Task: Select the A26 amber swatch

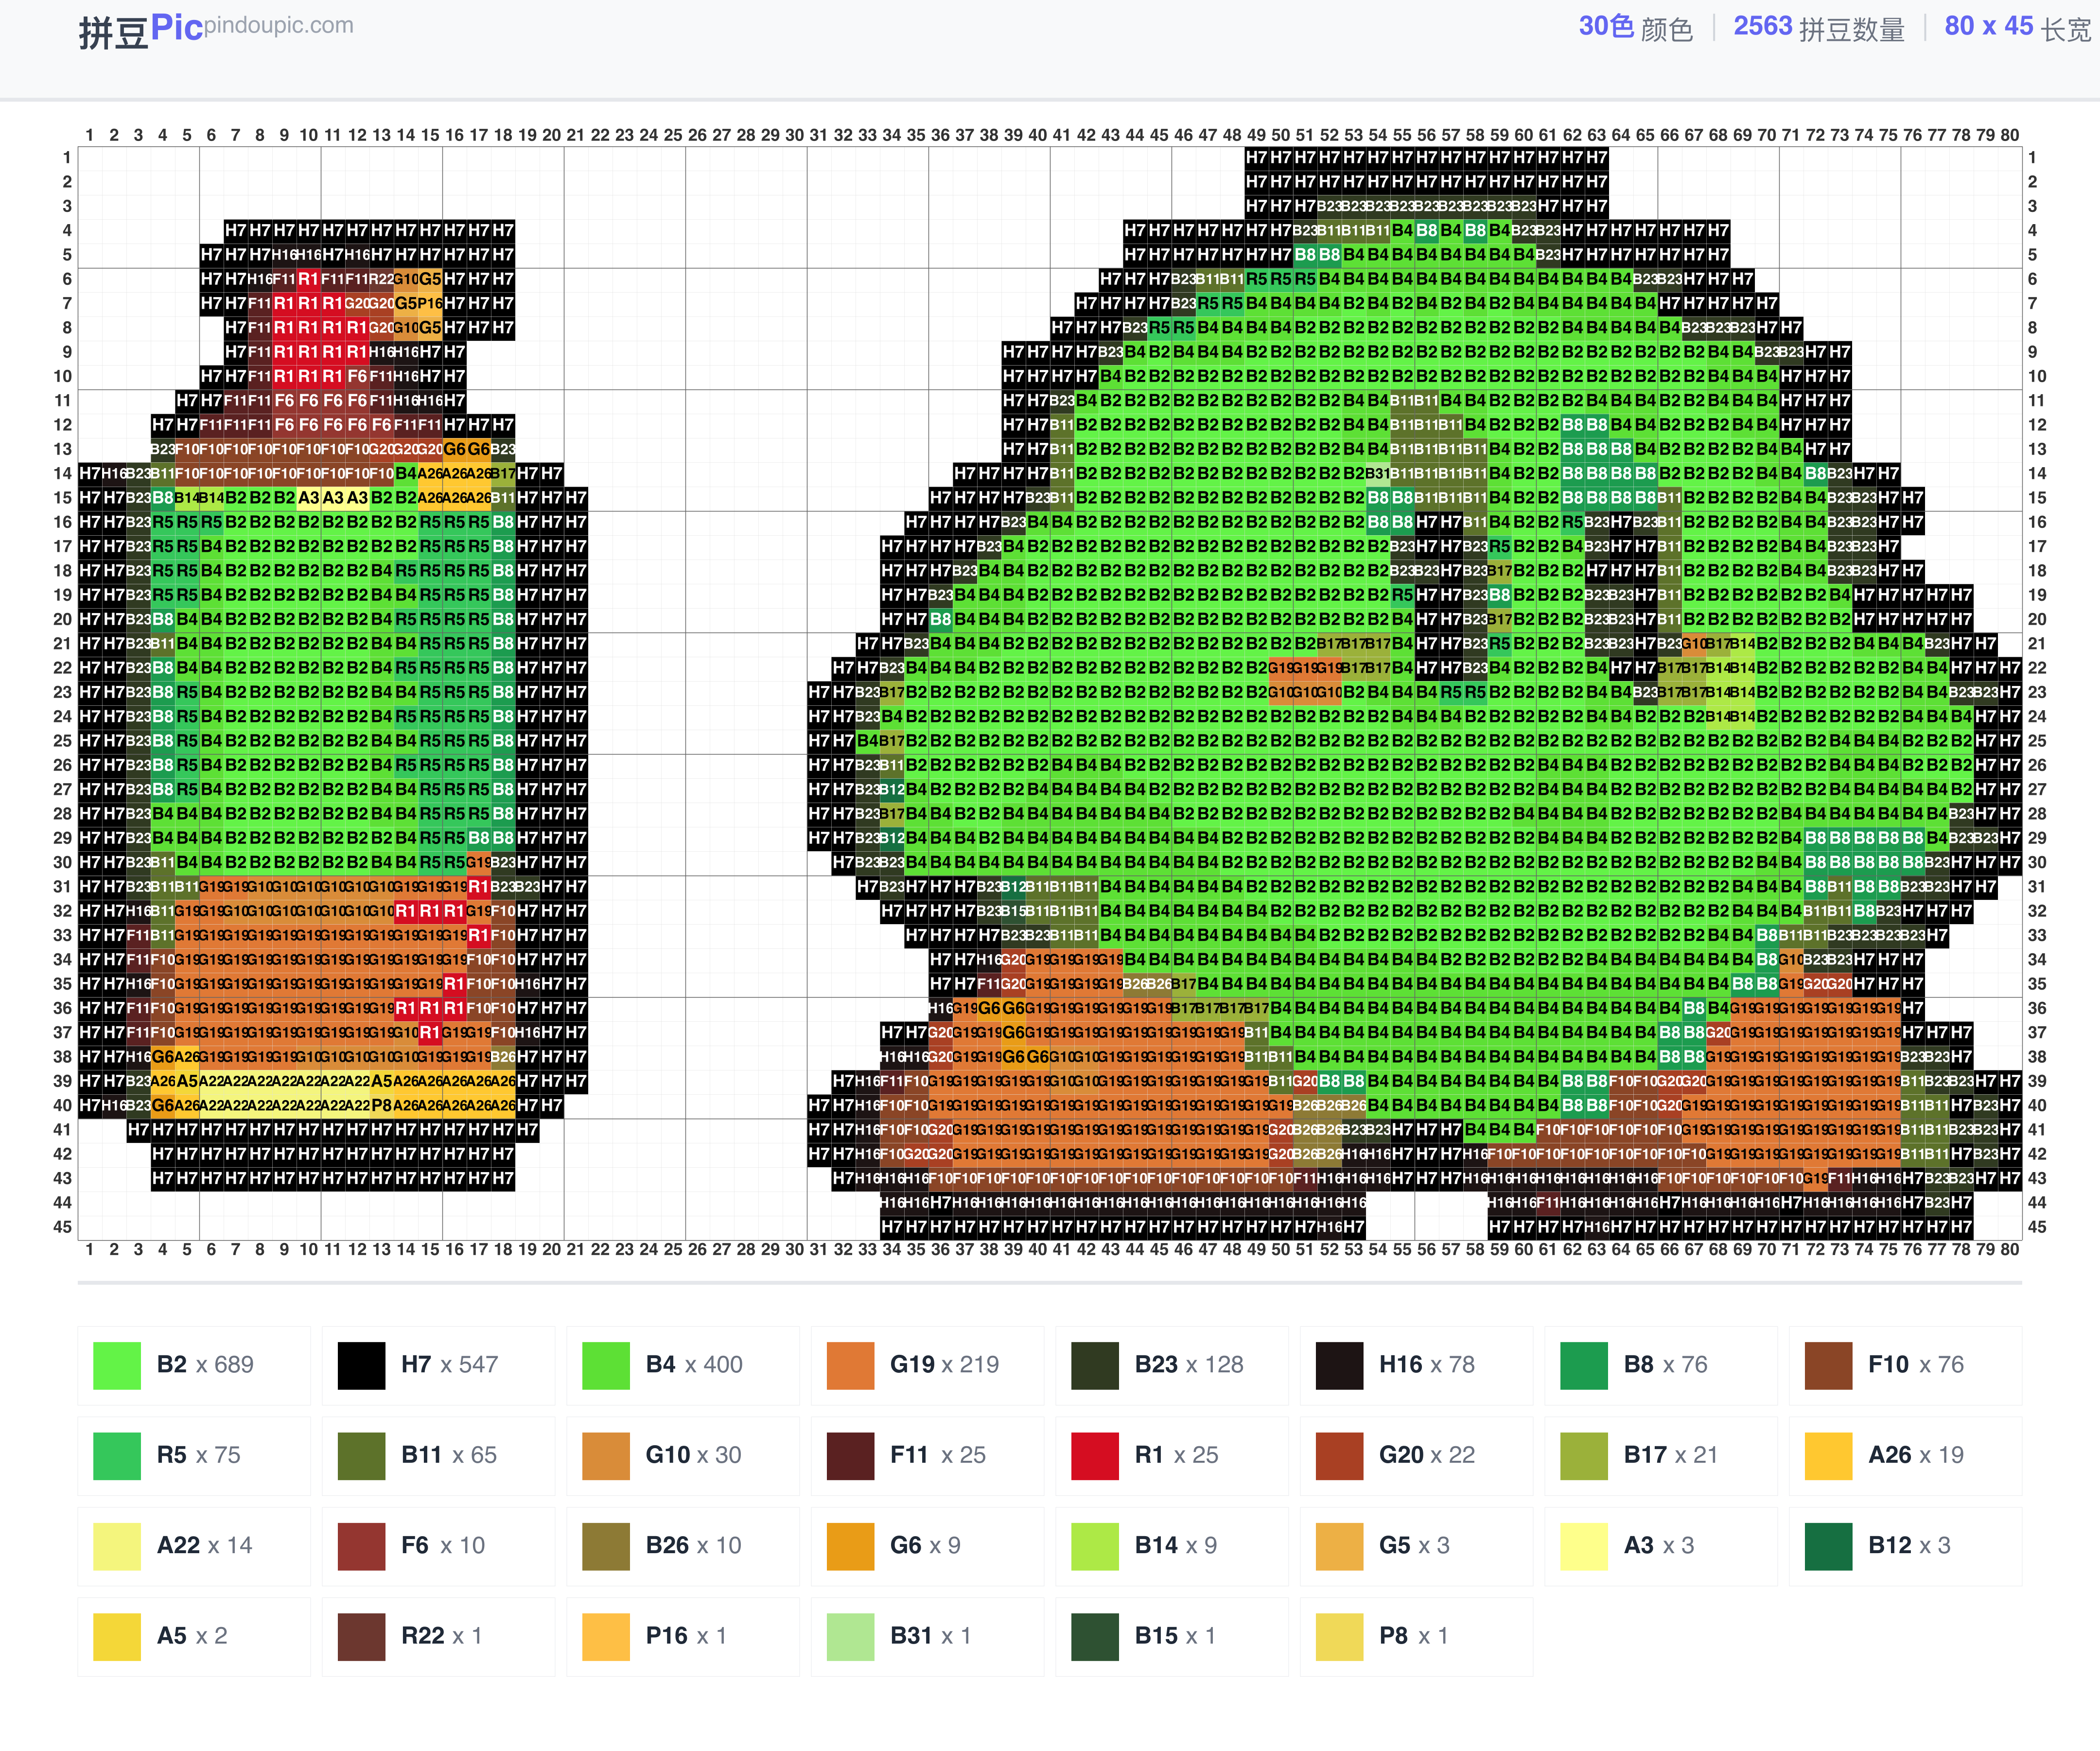Action: point(1828,1455)
